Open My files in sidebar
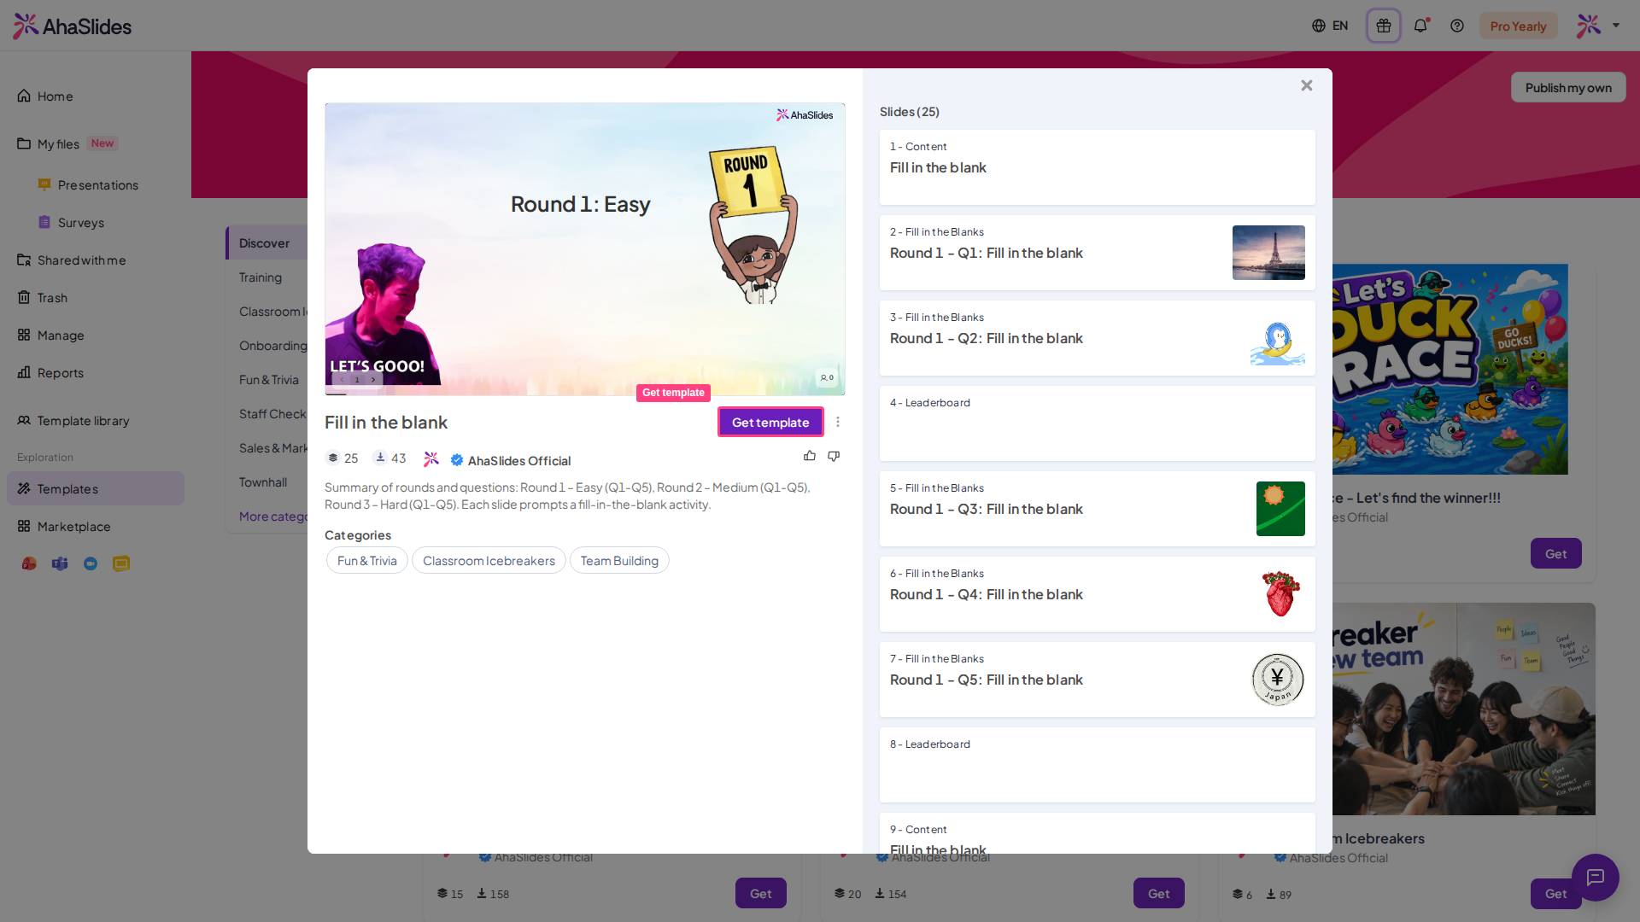The width and height of the screenshot is (1640, 922). click(96, 143)
